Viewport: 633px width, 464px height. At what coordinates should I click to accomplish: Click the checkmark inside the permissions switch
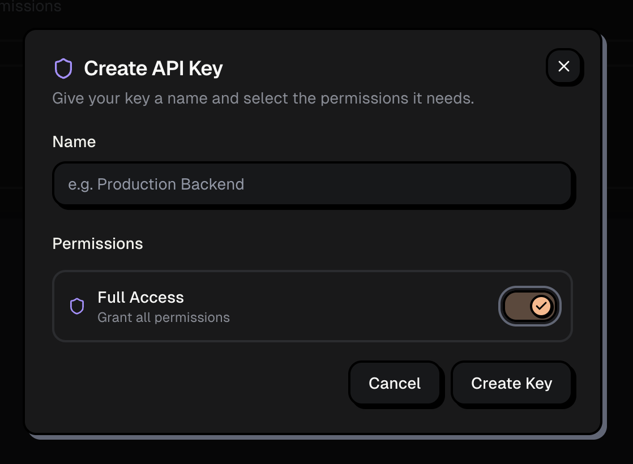point(541,306)
